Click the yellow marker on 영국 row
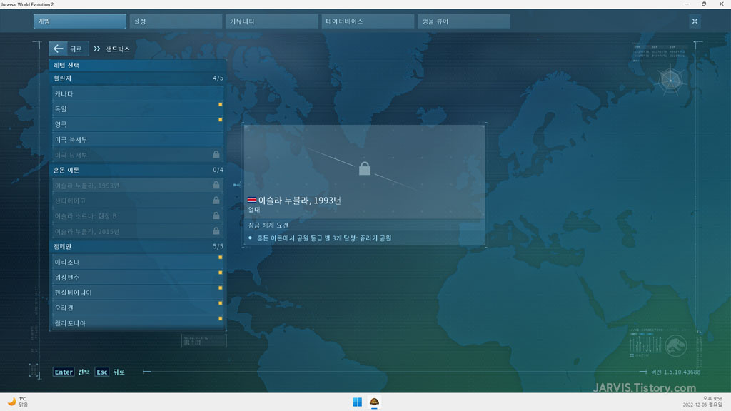The height and width of the screenshot is (411, 731). point(221,120)
